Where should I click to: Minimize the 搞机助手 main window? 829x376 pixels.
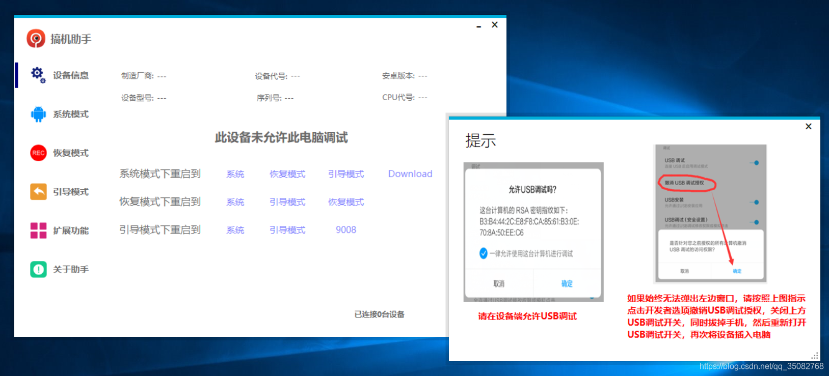(x=479, y=25)
